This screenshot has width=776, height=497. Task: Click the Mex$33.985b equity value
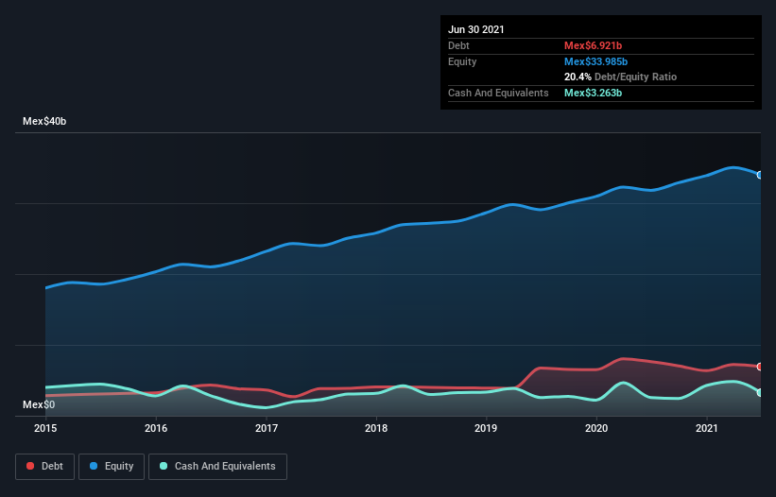(x=595, y=61)
